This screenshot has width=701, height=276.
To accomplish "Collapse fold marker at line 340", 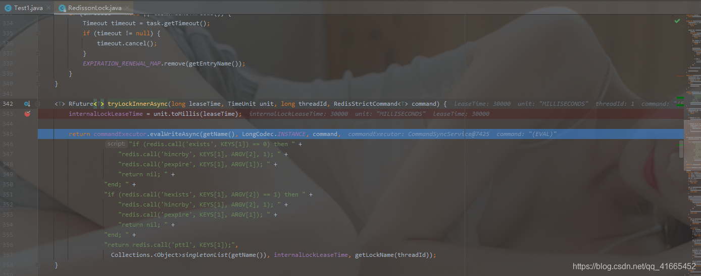I will tap(38, 84).
